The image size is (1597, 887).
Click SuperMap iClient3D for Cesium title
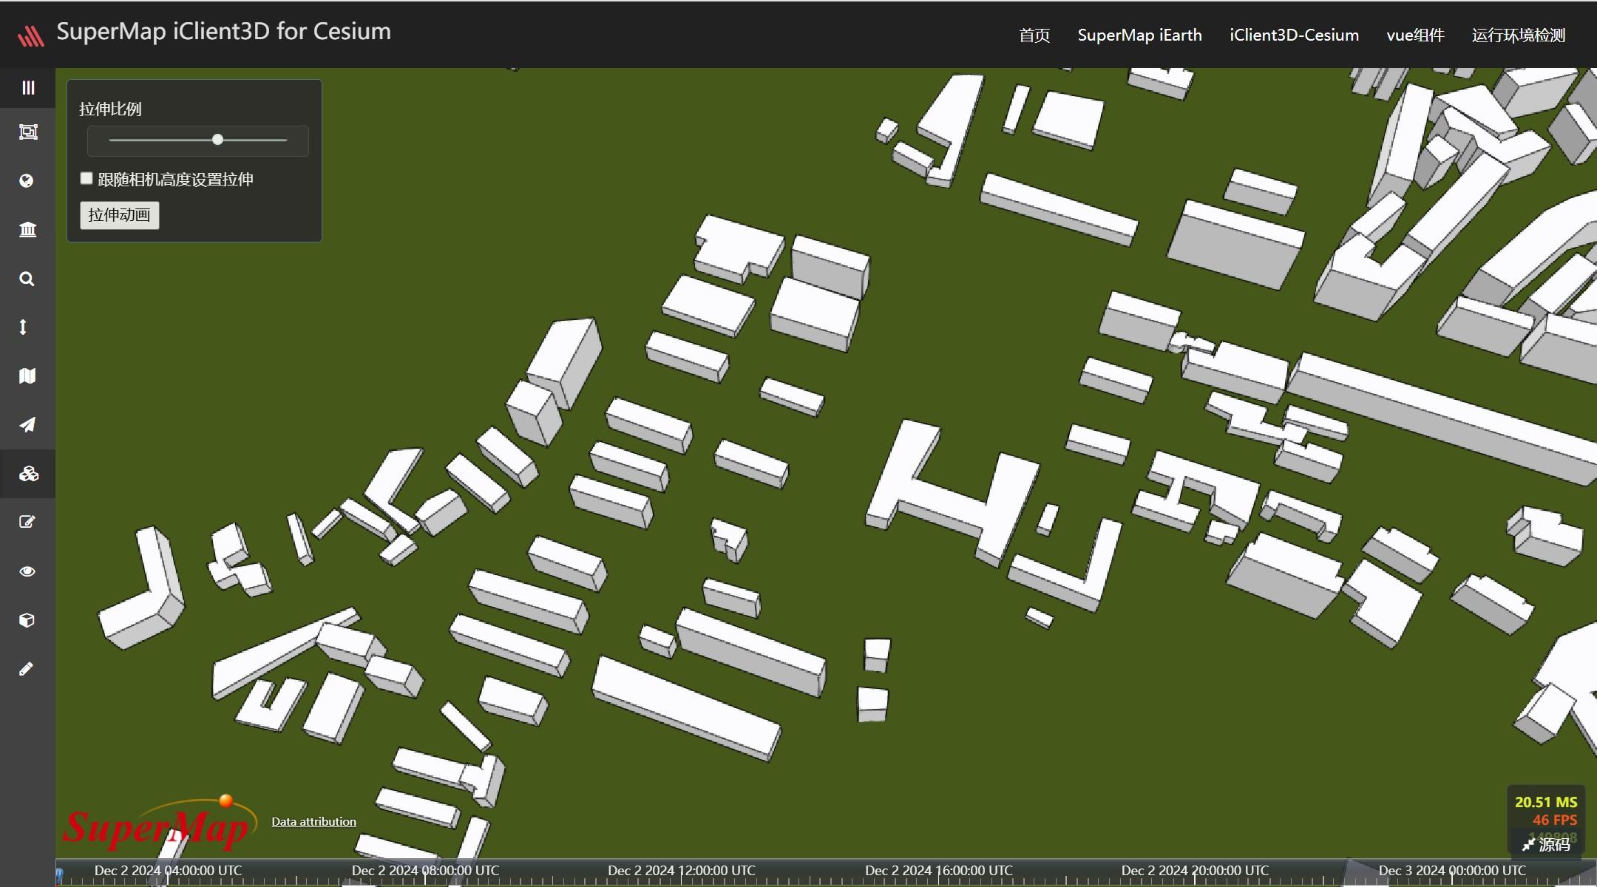223,32
